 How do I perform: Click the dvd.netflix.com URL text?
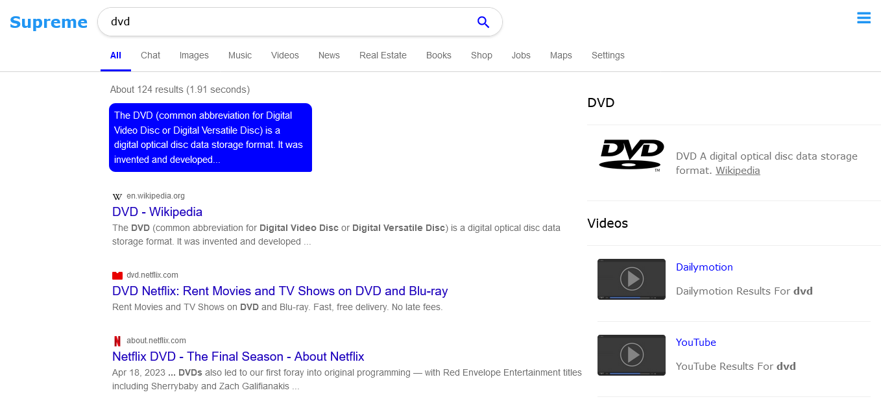152,275
